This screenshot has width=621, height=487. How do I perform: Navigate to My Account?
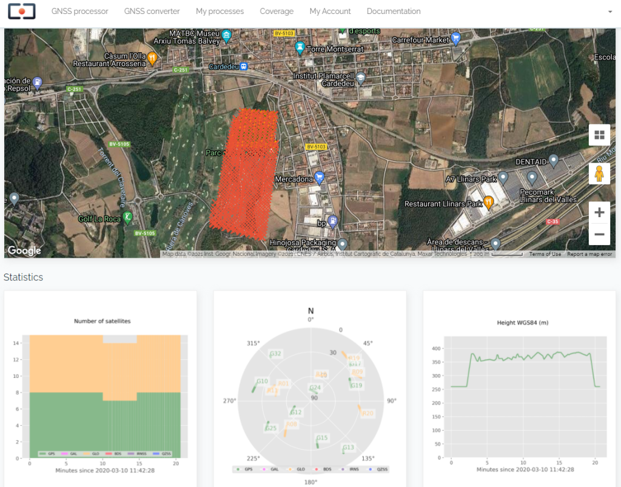click(330, 12)
